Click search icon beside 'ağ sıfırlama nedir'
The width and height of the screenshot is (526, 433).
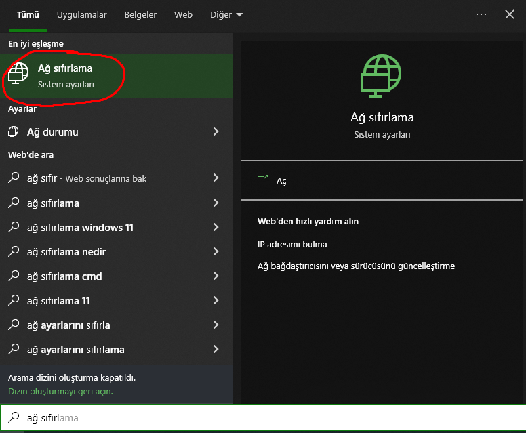click(x=14, y=251)
